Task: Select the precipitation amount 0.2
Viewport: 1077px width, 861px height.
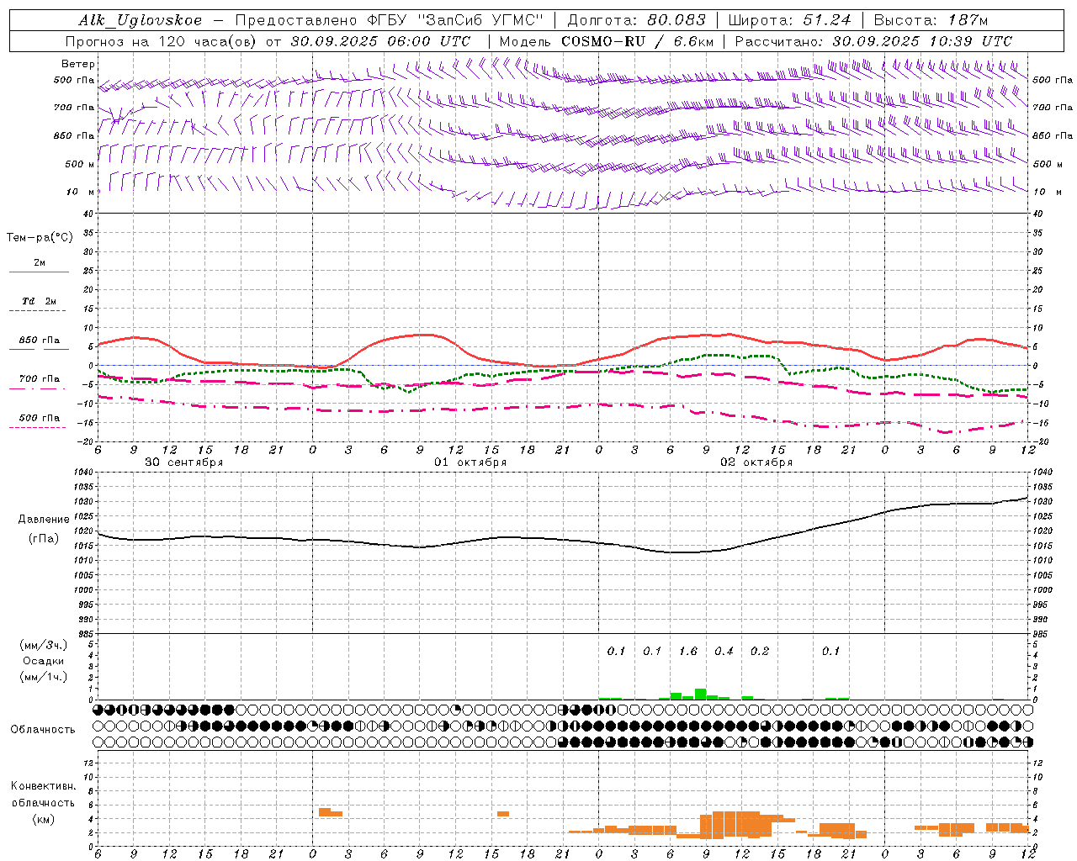Action: (x=760, y=651)
